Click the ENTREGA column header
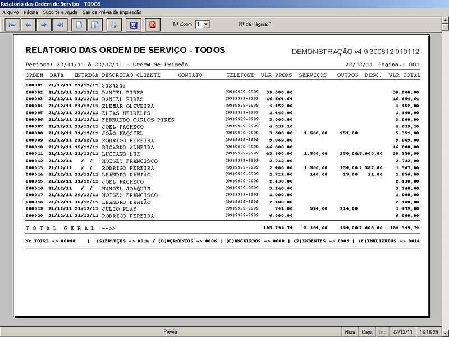Viewport: 449px width, 337px height. pos(86,75)
